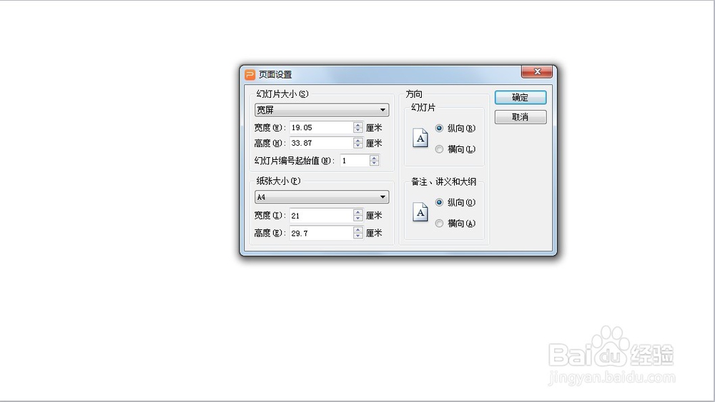715x402 pixels.
Task: Select 纵向(O) for notes and handouts
Action: click(x=455, y=203)
